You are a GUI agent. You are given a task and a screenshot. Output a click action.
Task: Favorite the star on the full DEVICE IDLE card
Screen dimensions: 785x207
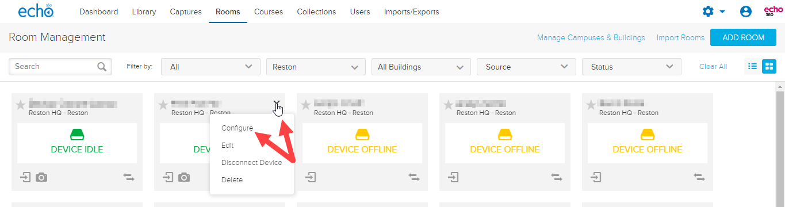(21, 105)
